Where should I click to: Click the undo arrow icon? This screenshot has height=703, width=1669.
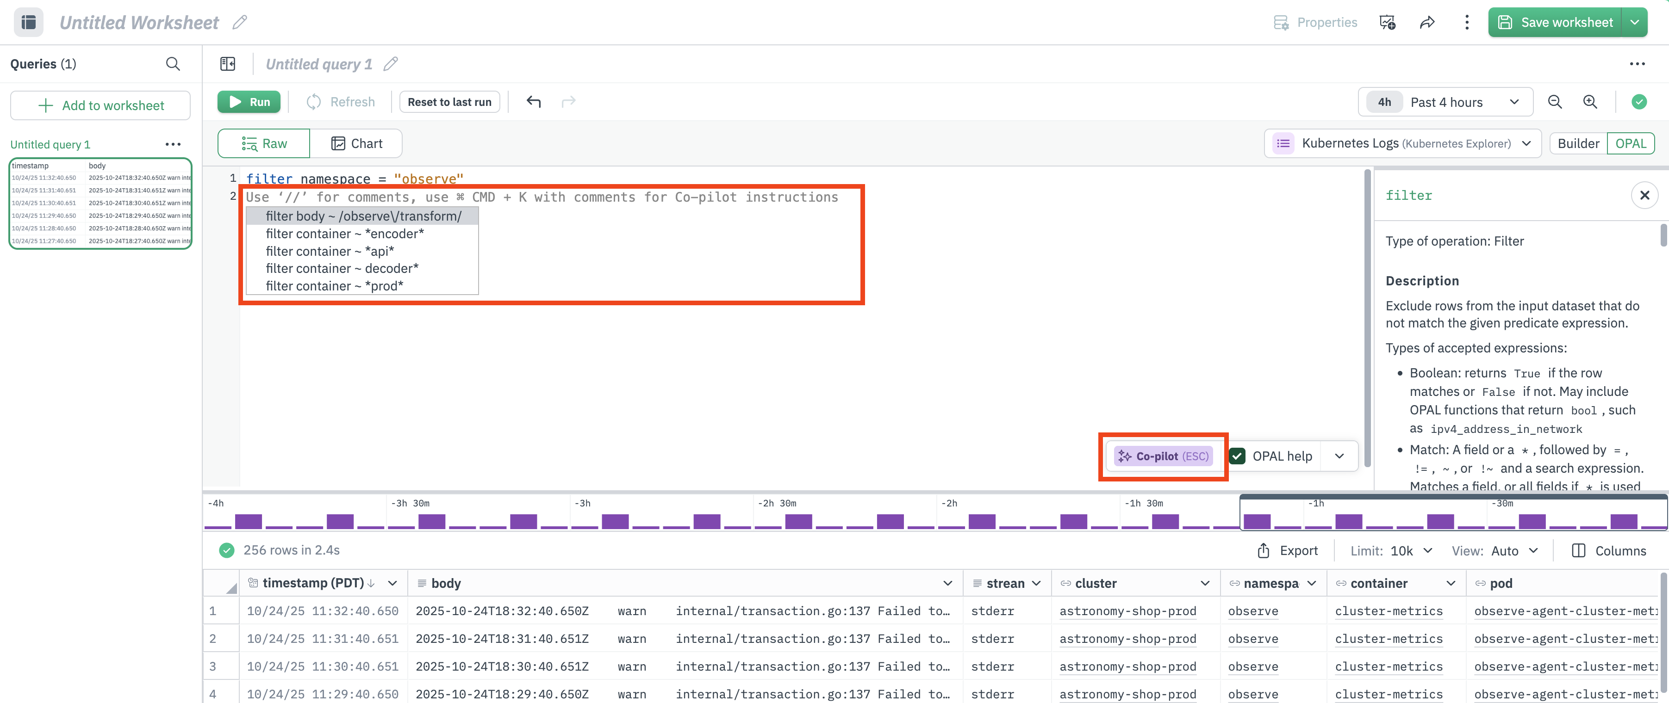pos(533,102)
